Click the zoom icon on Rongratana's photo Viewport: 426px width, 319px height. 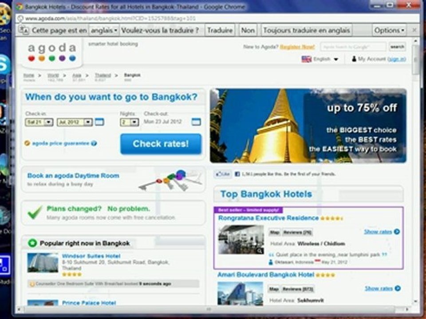(x=260, y=251)
